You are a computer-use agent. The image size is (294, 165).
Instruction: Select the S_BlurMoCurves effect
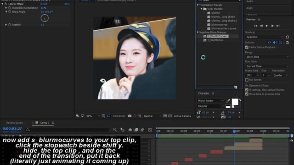218,36
